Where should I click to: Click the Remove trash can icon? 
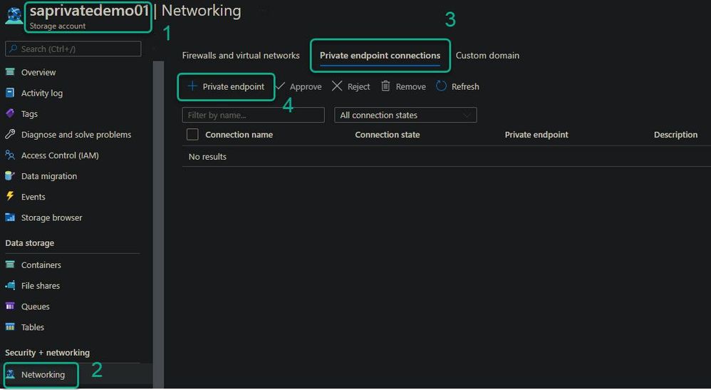[x=385, y=86]
